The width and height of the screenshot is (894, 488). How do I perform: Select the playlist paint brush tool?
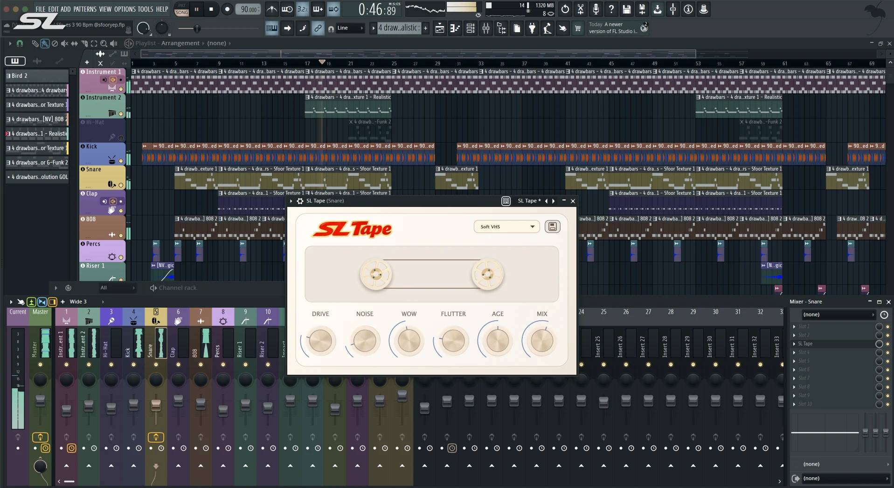pos(45,43)
